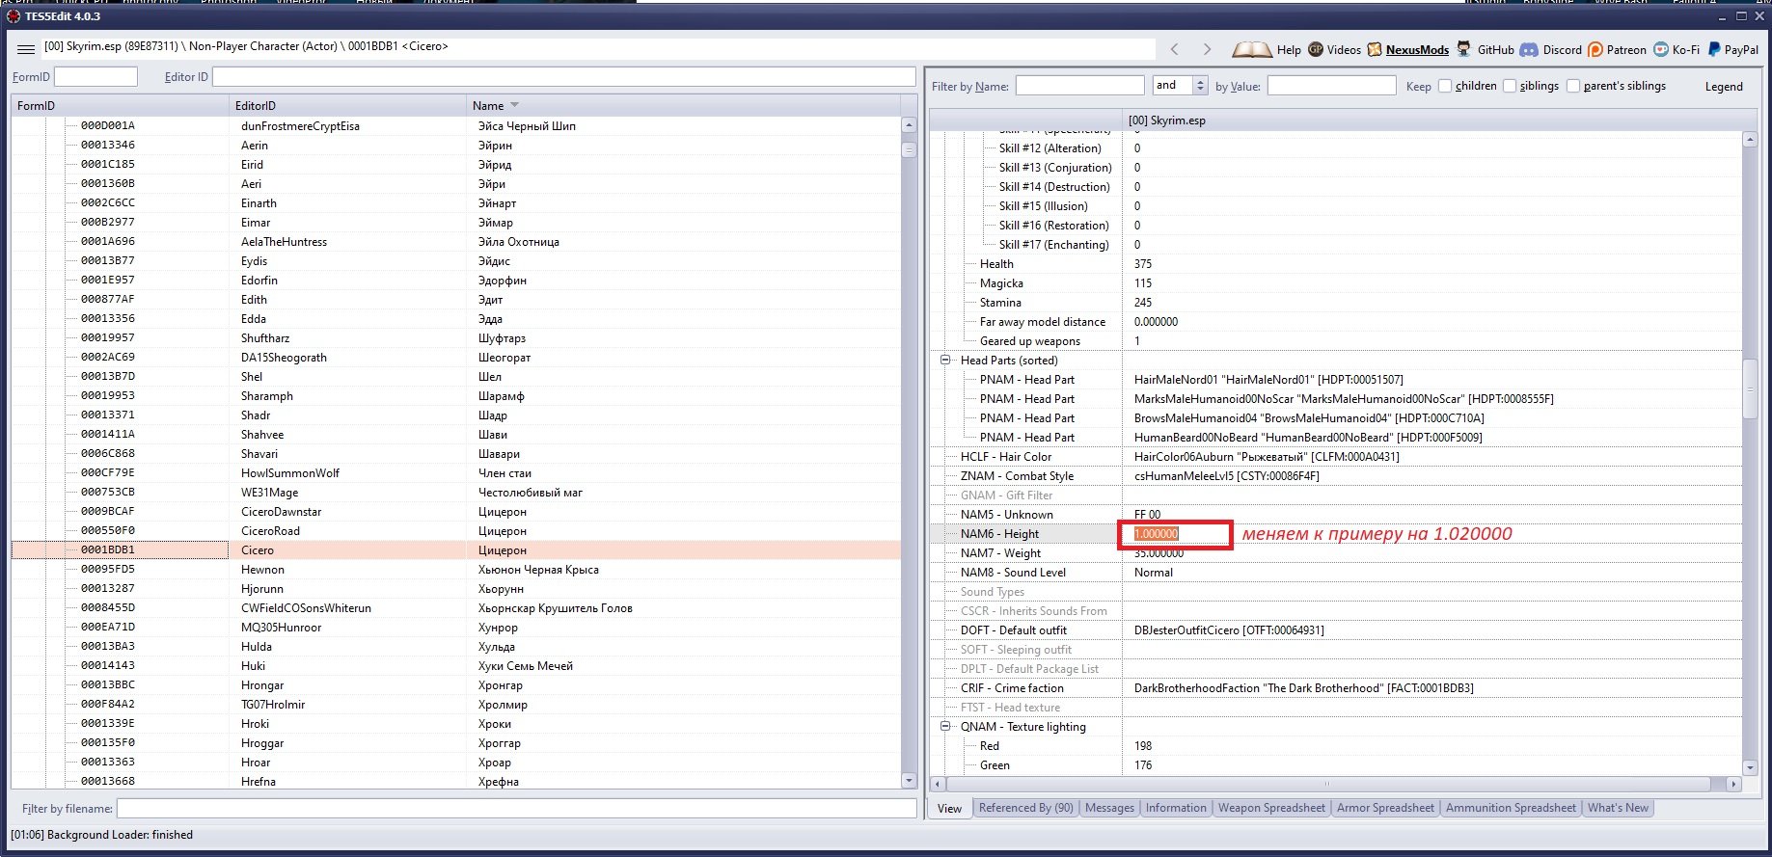This screenshot has width=1772, height=857.
Task: Open the hamburger menu icon
Action: pos(26,48)
